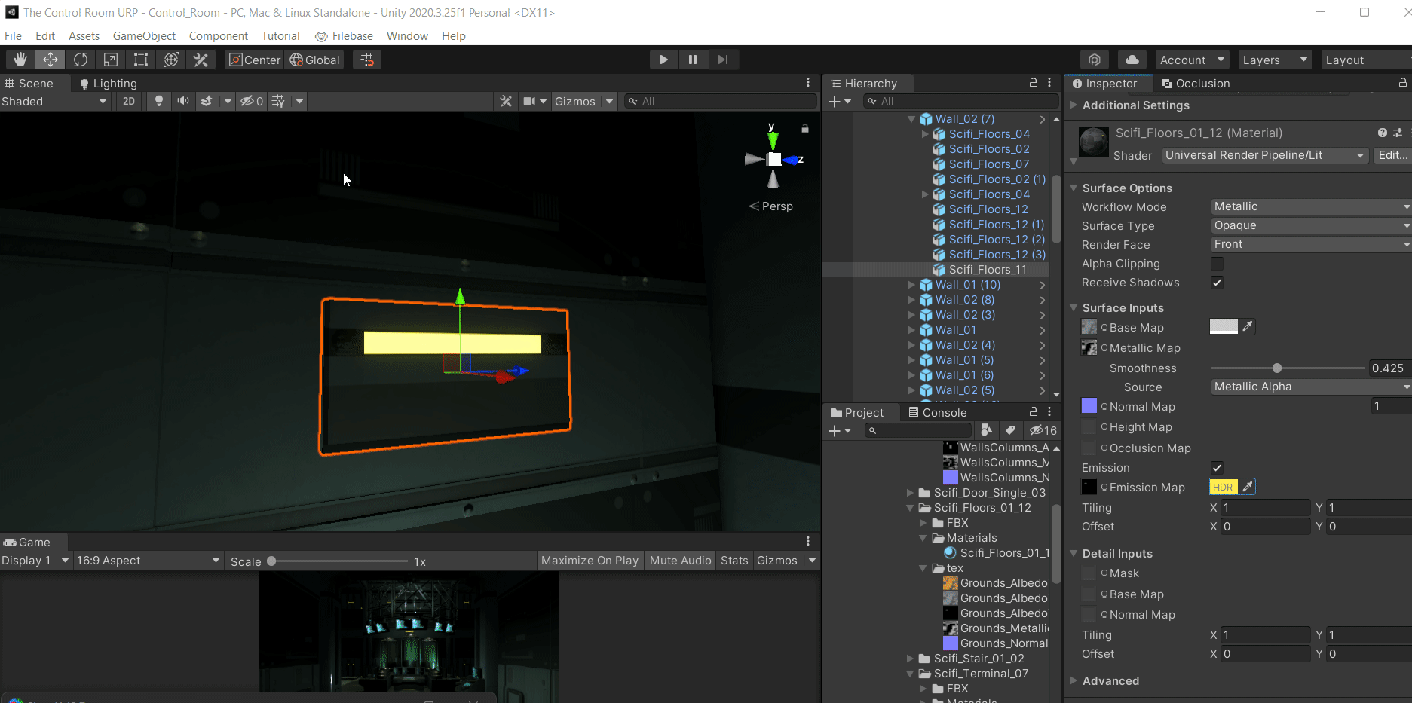Select the Rotate tool

click(81, 60)
